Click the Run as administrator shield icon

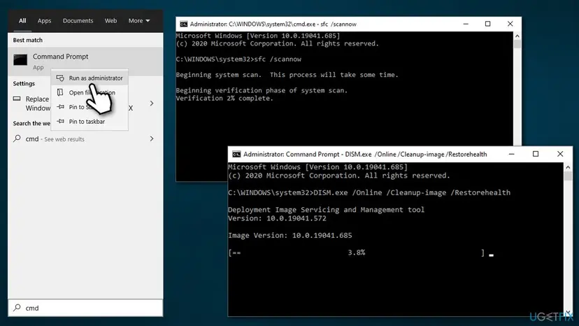(60, 78)
